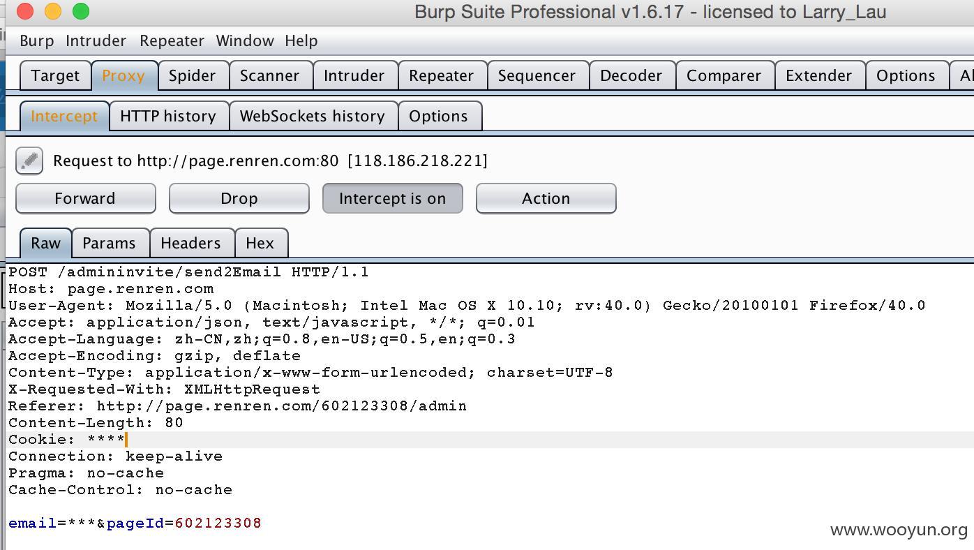
Task: Switch to the HTTP history tab
Action: 168,116
